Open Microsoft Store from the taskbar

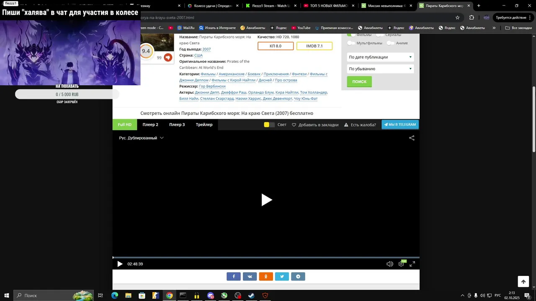click(142, 296)
